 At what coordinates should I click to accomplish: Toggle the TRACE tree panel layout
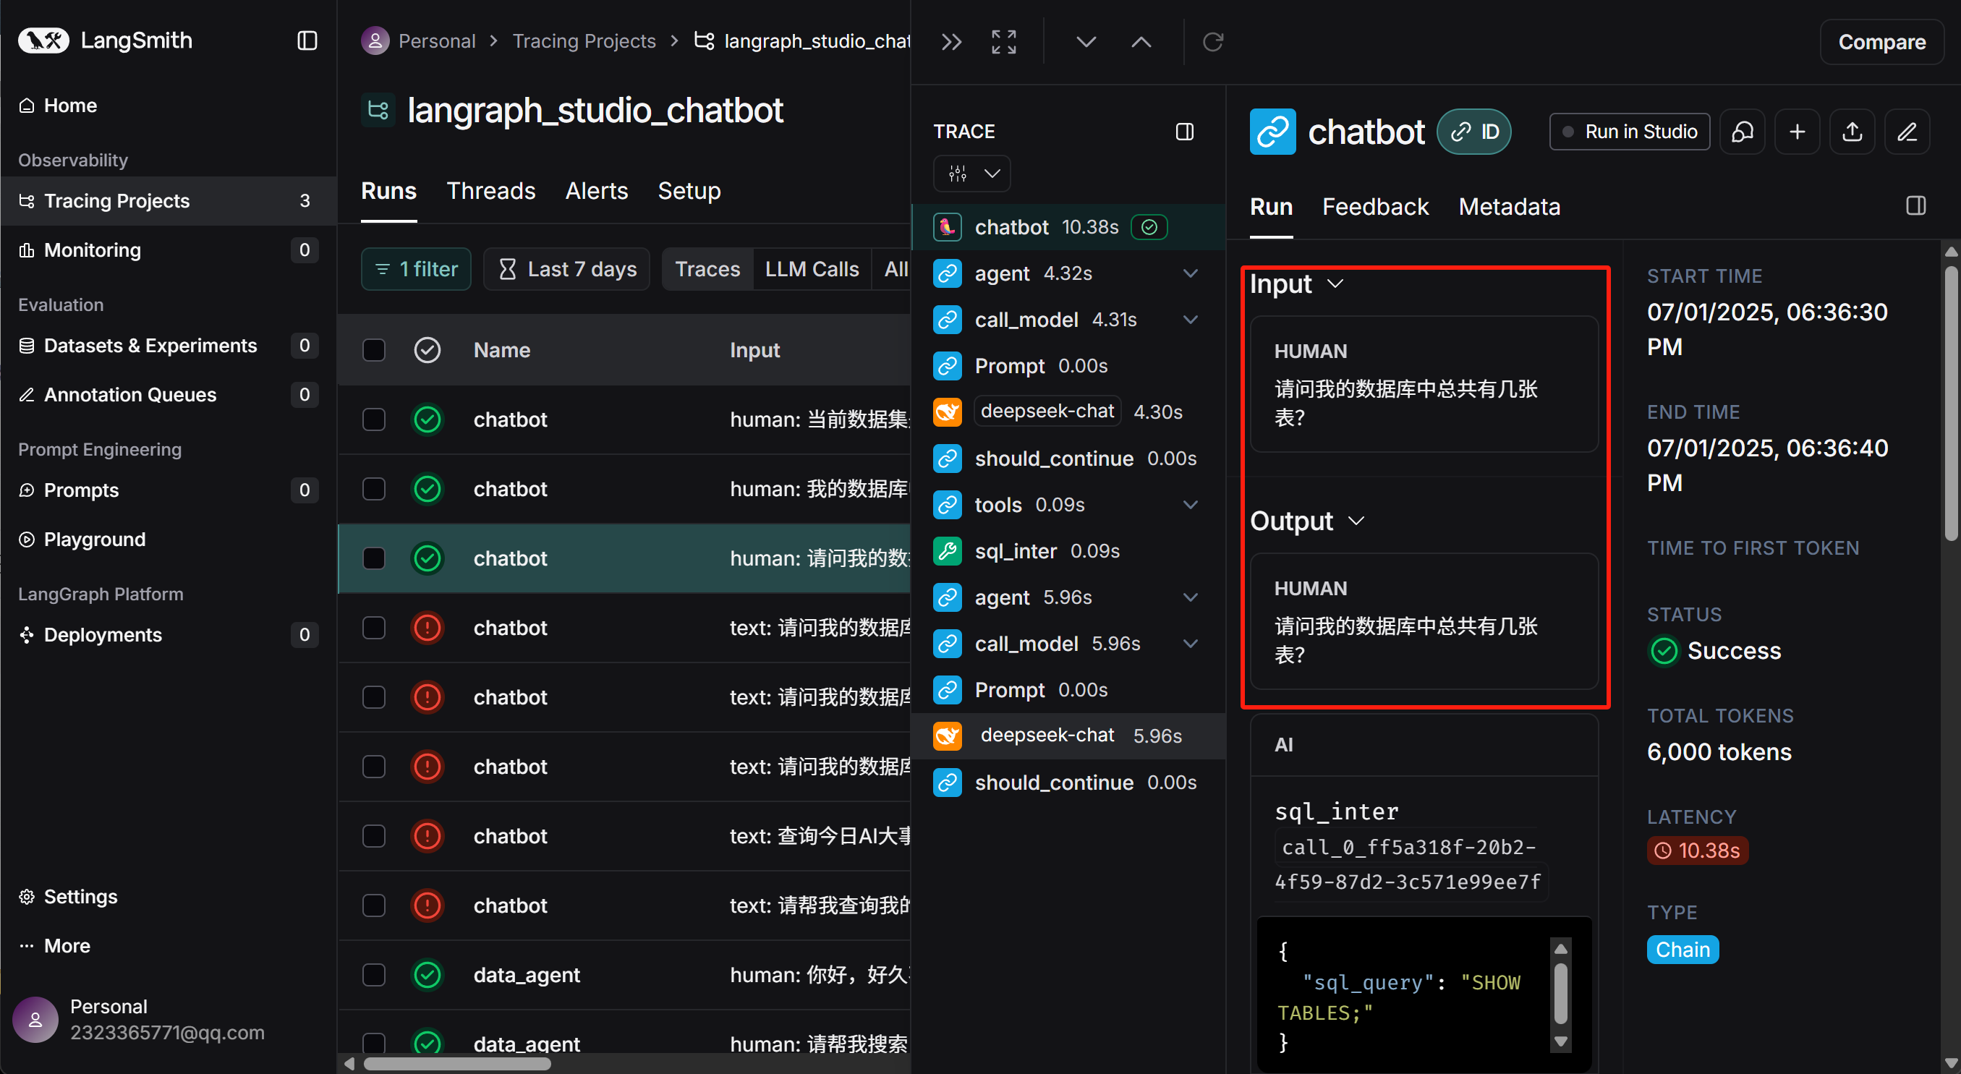point(1185,132)
